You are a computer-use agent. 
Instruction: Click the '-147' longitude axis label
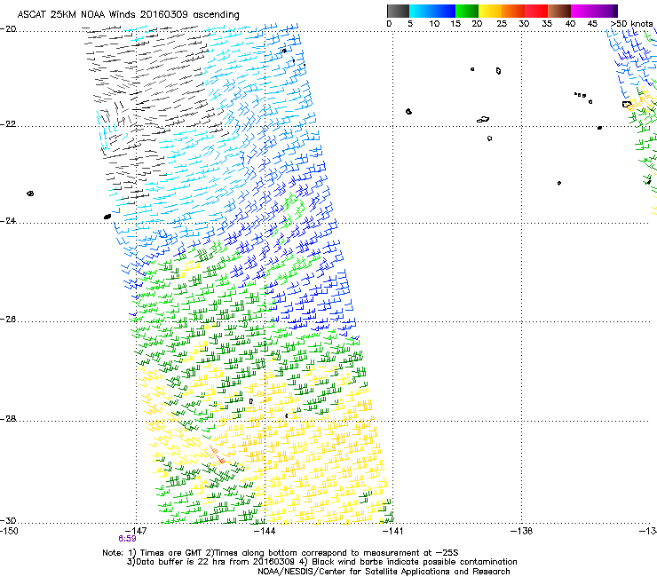tap(136, 531)
